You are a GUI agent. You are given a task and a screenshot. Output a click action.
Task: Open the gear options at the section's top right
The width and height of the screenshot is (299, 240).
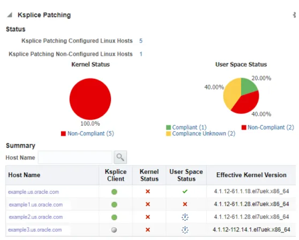coord(294,15)
